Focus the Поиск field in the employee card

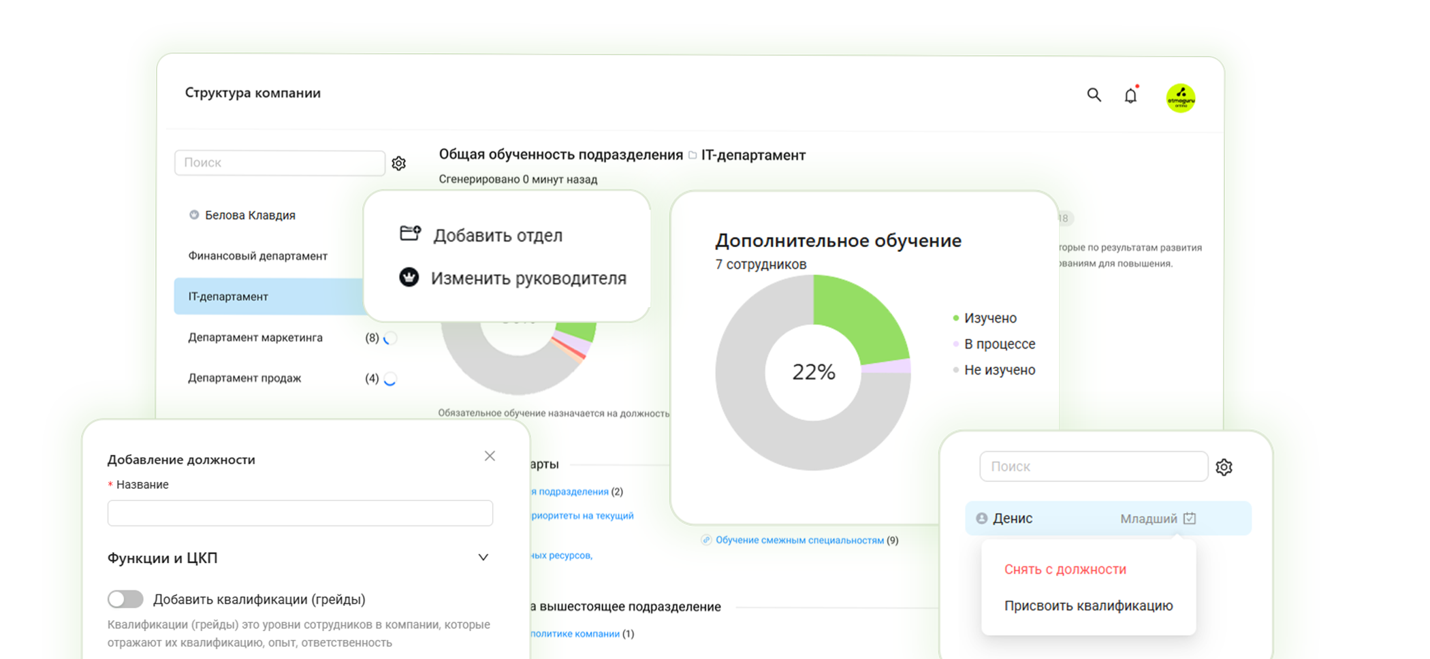(x=1094, y=466)
